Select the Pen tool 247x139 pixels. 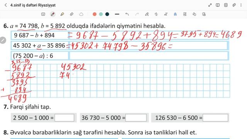[52, 14]
